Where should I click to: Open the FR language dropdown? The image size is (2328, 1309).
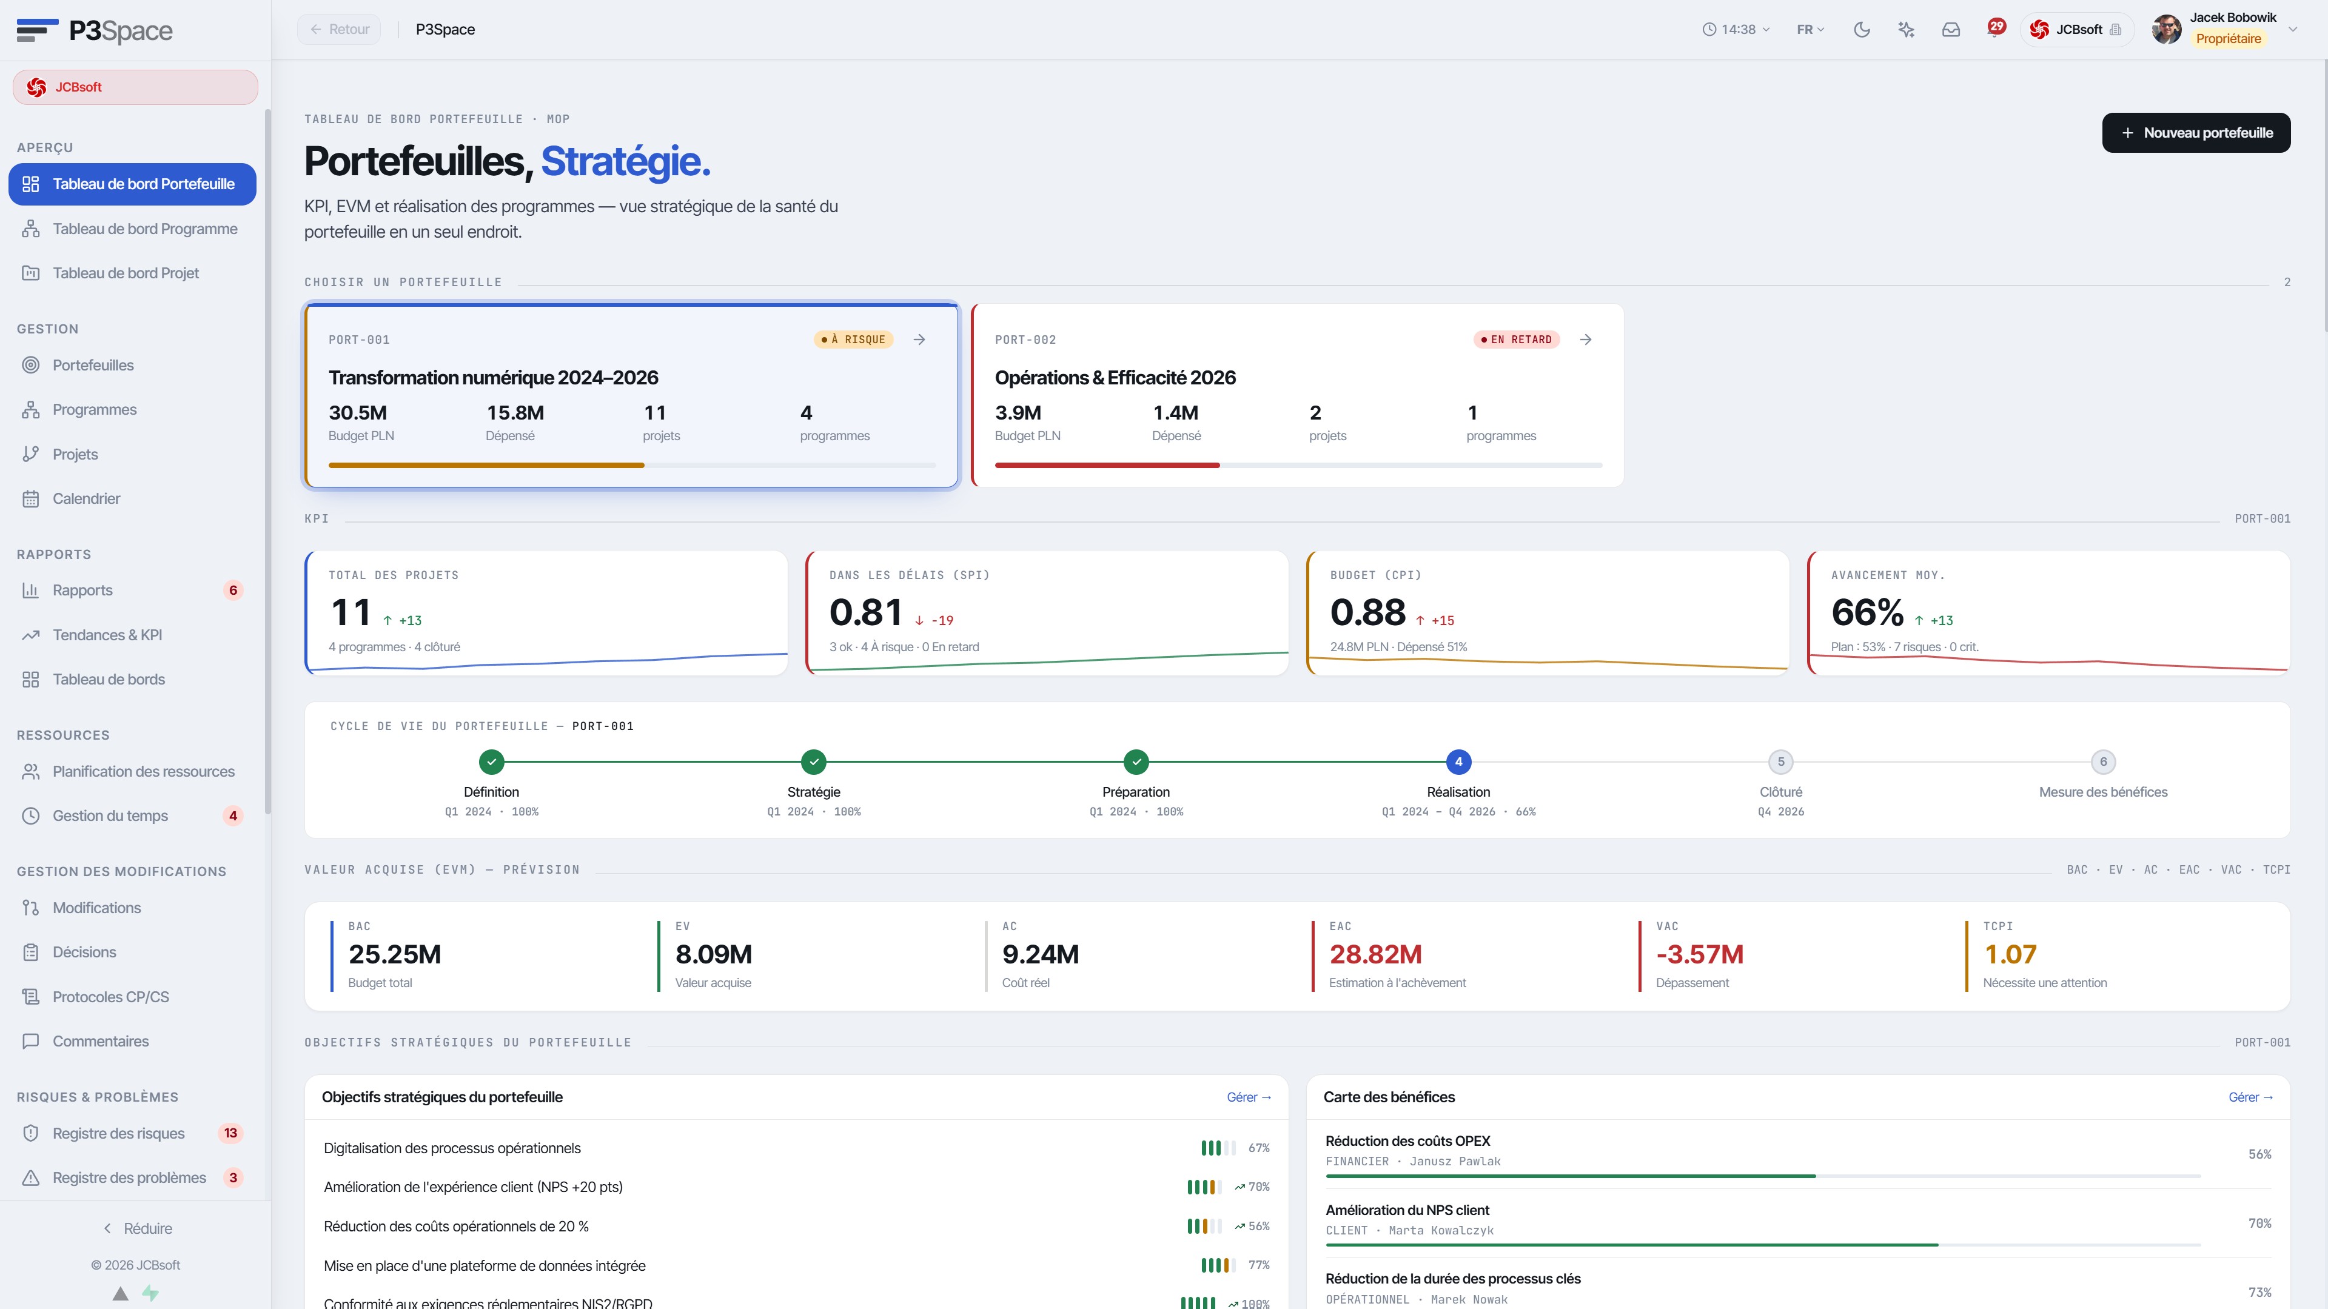click(x=1810, y=30)
